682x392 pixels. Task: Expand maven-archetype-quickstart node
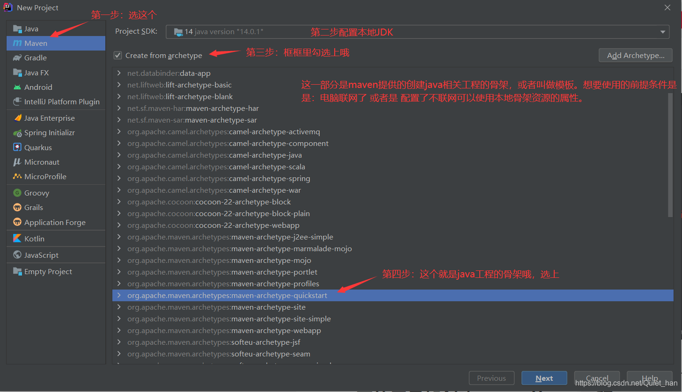tap(119, 295)
